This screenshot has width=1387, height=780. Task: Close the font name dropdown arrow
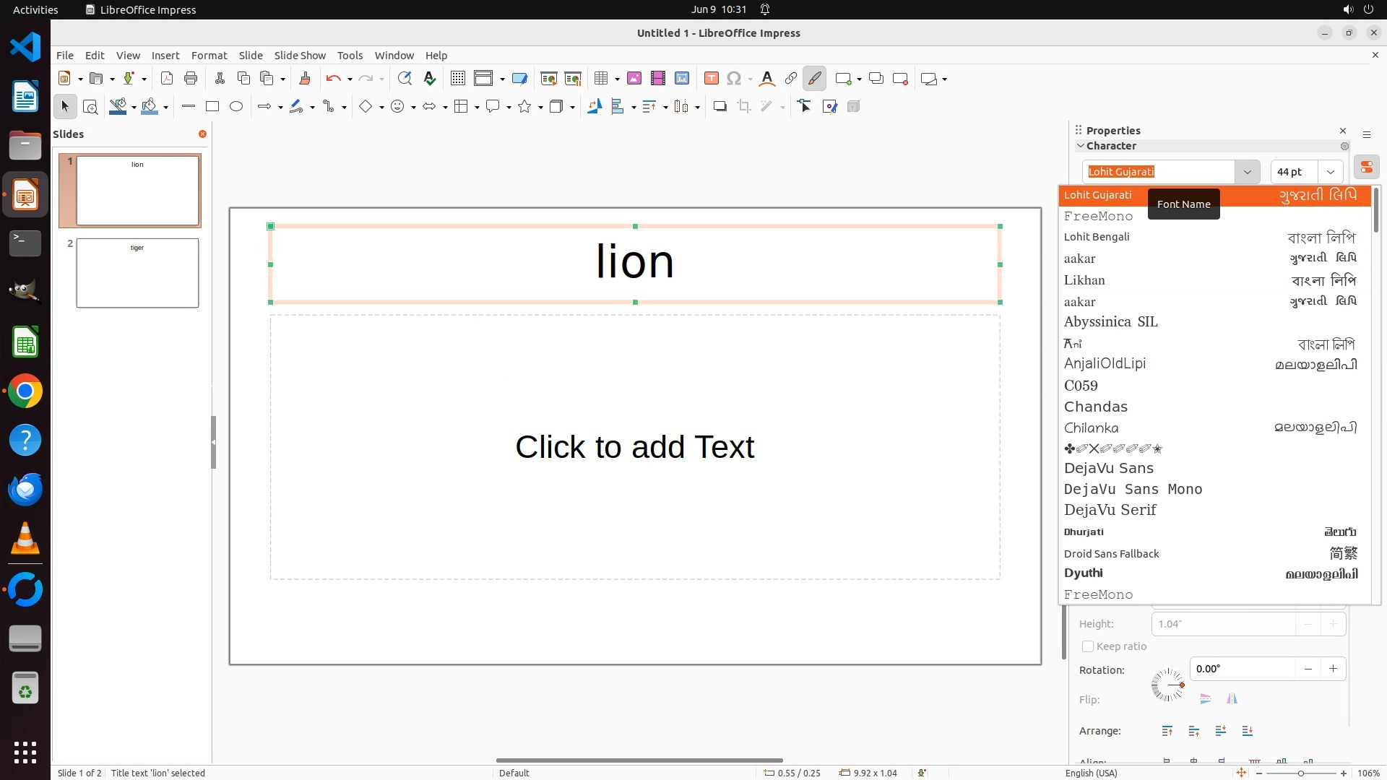coord(1247,172)
